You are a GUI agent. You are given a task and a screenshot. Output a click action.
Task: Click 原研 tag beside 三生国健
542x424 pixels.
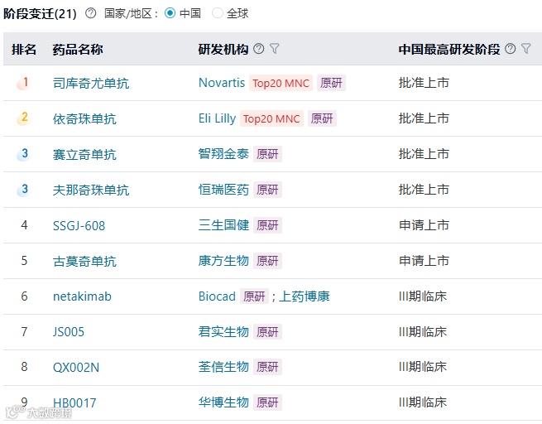click(x=267, y=225)
